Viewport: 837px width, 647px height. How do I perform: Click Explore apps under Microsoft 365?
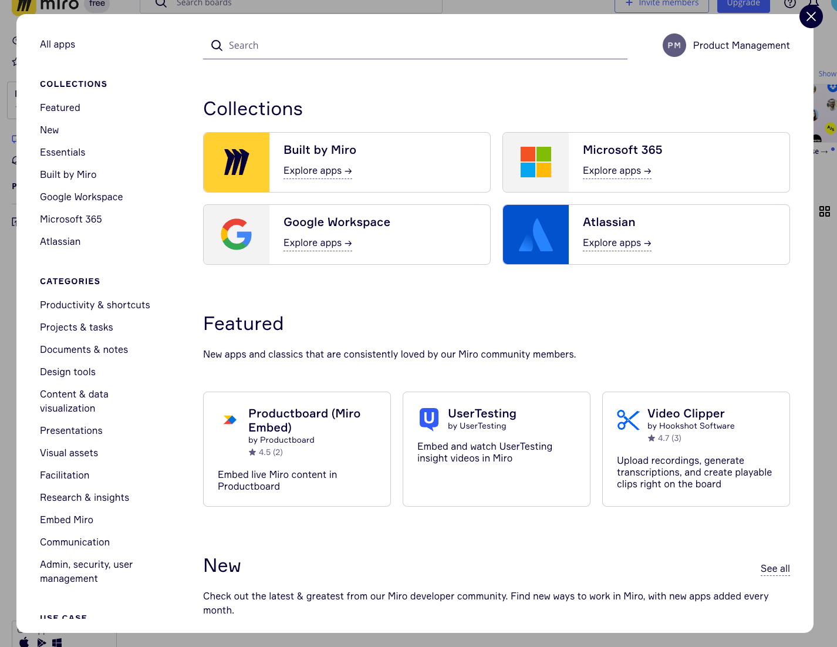pyautogui.click(x=617, y=171)
